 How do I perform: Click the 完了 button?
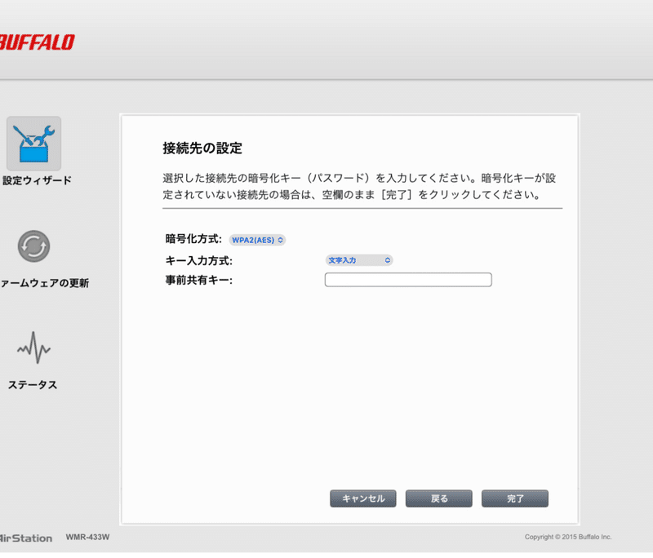515,498
